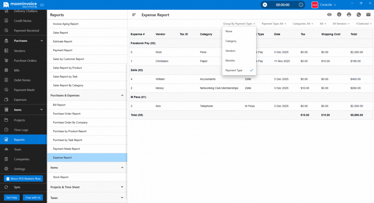Image resolution: width=374 pixels, height=203 pixels.
Task: Collapse the Purchases & Expenses report group
Action: pyautogui.click(x=87, y=95)
